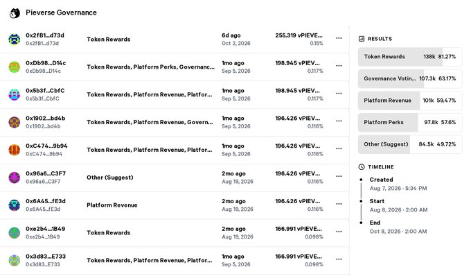
Task: Click the Platform Revenue result bar
Action: 410,101
